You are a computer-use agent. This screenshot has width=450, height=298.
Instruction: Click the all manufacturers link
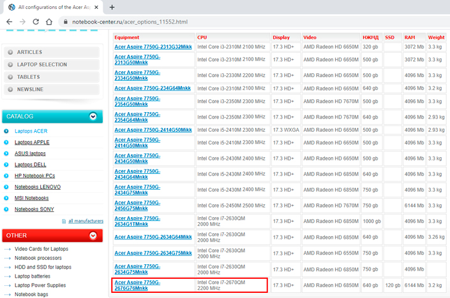click(86, 221)
